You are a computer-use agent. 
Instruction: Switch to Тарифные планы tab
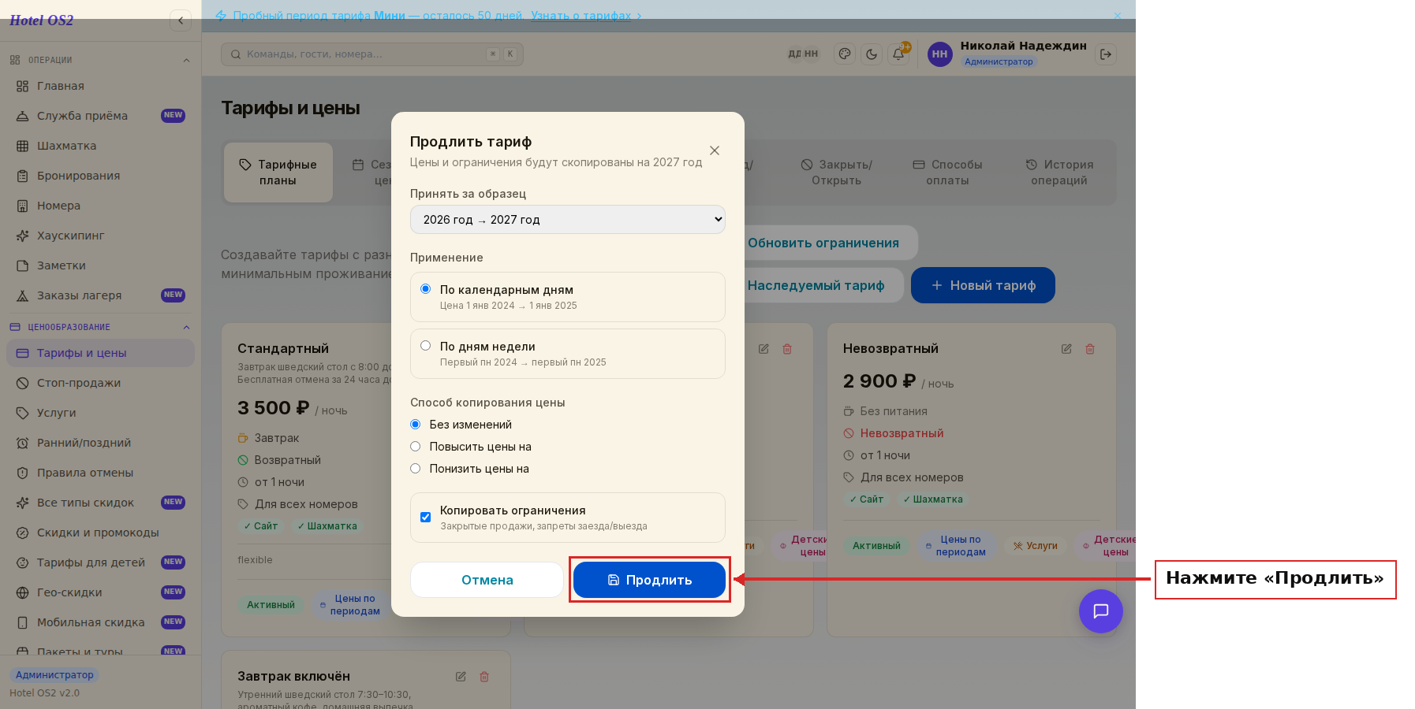[x=278, y=173]
